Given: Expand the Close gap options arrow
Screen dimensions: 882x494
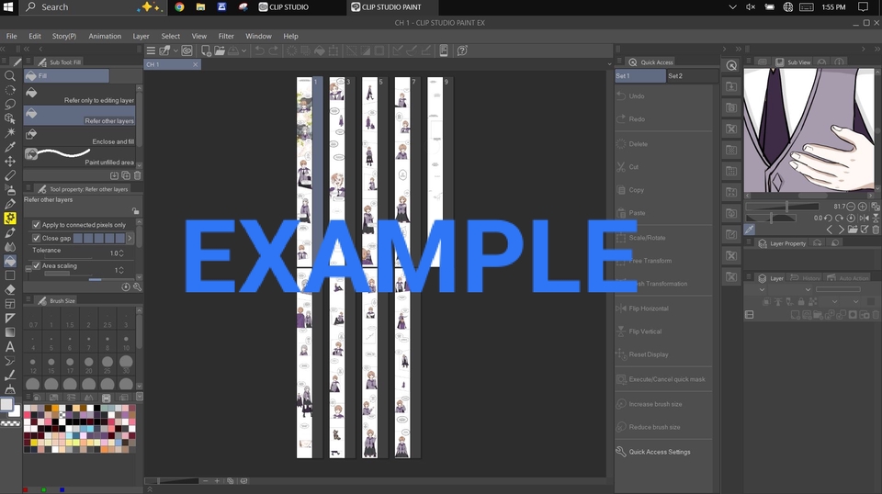Looking at the screenshot, I should [130, 238].
